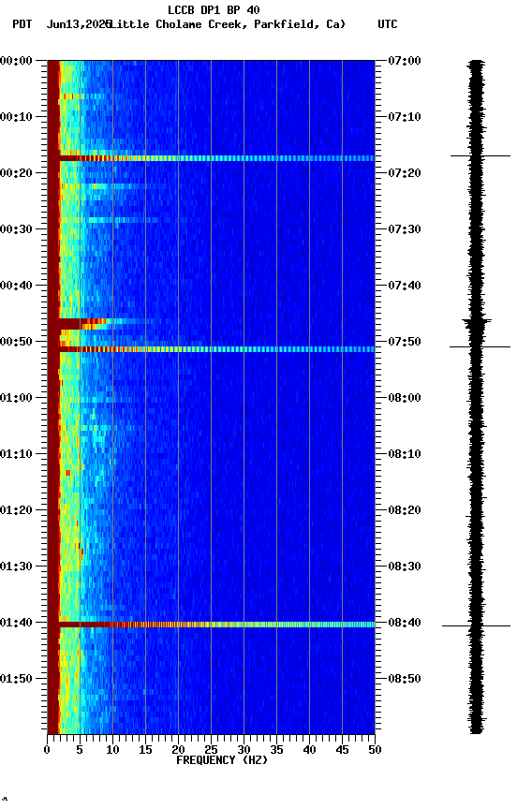Click the PDT time label 00:50
The height and width of the screenshot is (809, 517).
click(16, 342)
